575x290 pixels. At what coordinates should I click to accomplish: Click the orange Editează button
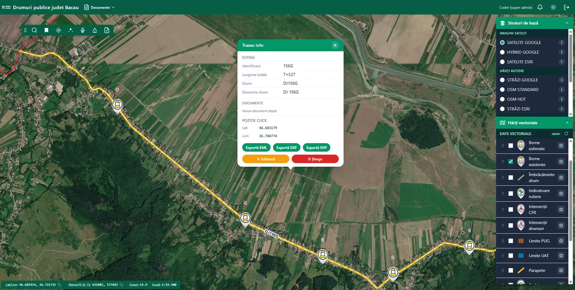point(266,159)
